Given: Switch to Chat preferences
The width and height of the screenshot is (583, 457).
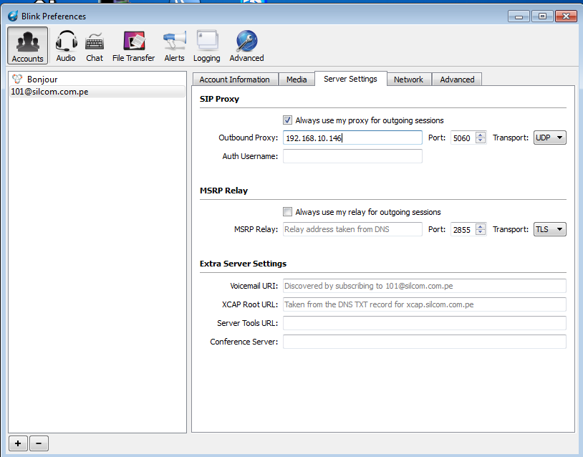Looking at the screenshot, I should coord(95,46).
